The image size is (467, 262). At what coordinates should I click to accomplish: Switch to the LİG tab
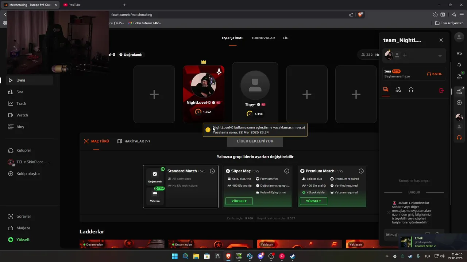(x=285, y=38)
